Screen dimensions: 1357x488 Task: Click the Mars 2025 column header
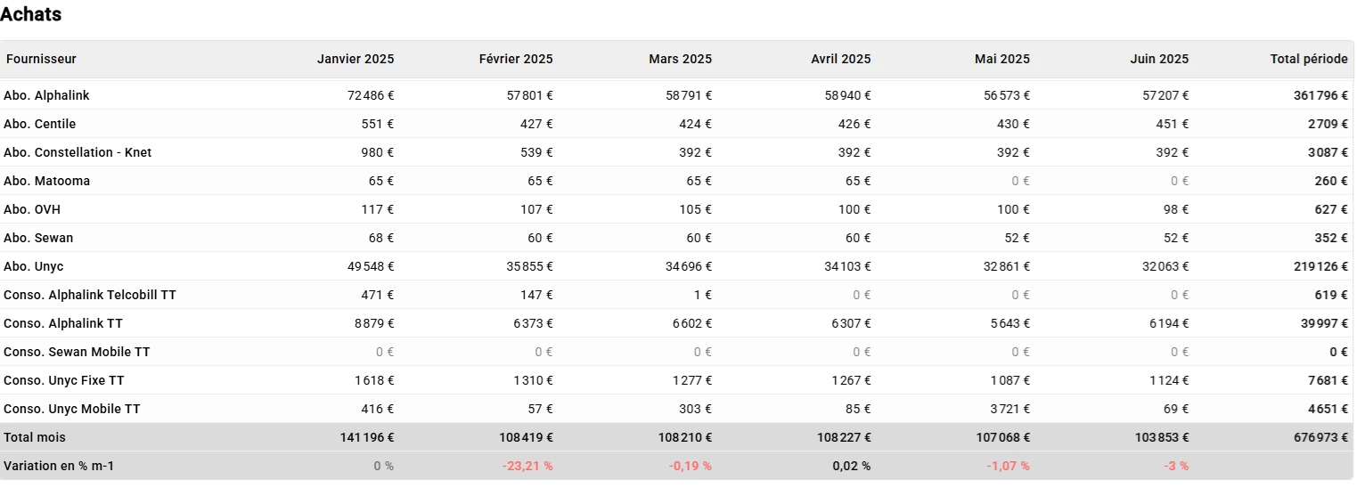680,59
